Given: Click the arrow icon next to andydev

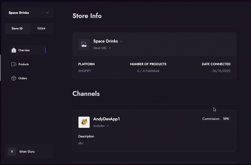Looking at the screenshot, I should point(108,126).
